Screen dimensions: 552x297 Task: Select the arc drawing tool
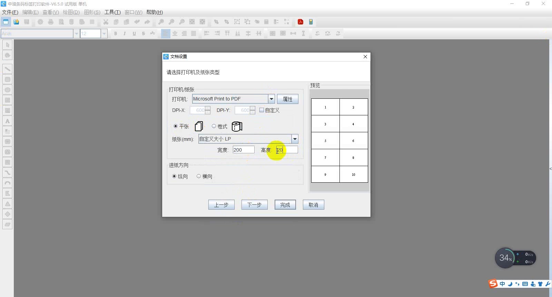8,183
